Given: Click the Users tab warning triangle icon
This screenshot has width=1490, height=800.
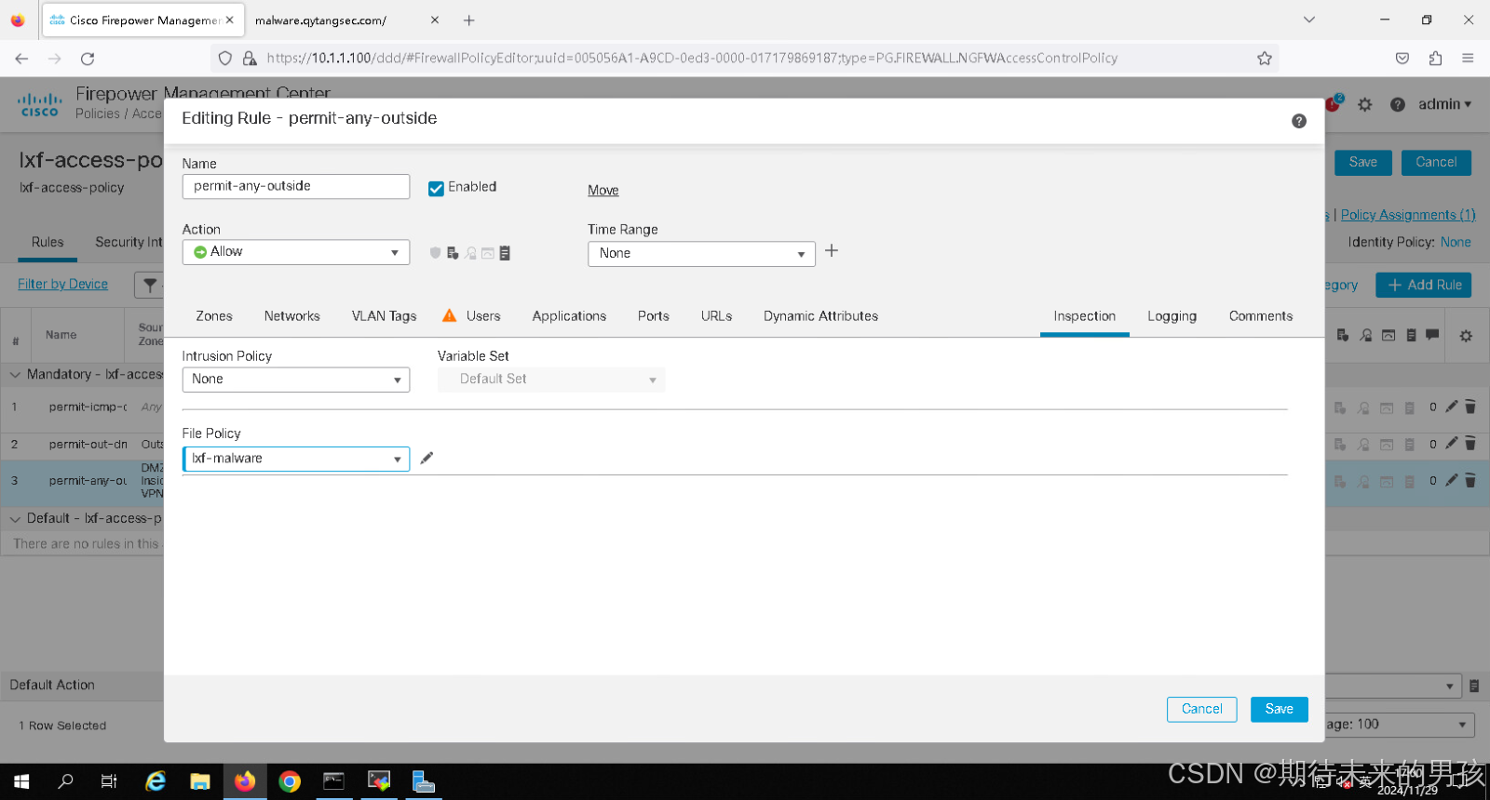Looking at the screenshot, I should coord(449,315).
